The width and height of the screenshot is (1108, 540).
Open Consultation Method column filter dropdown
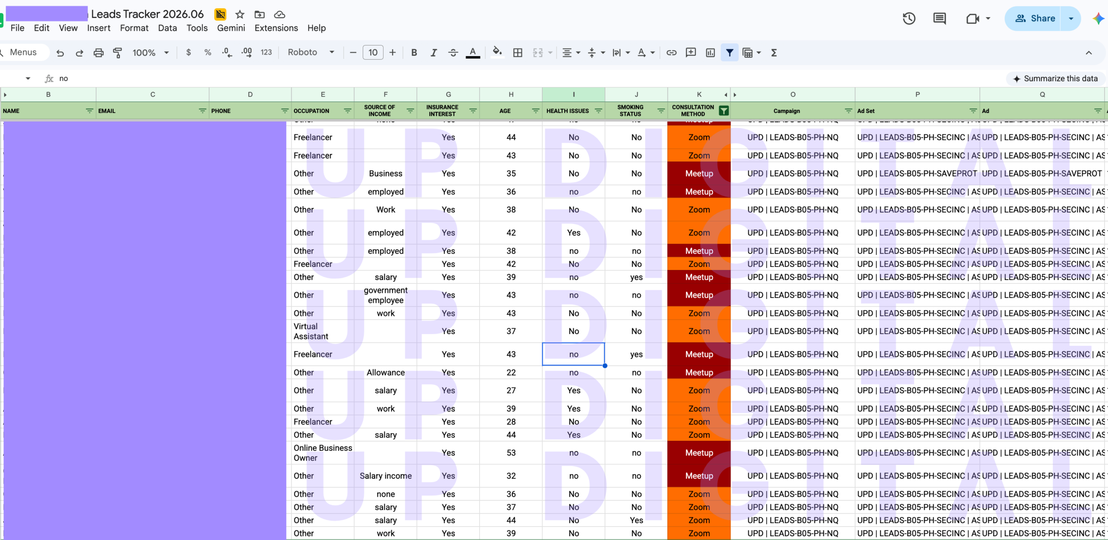point(724,111)
